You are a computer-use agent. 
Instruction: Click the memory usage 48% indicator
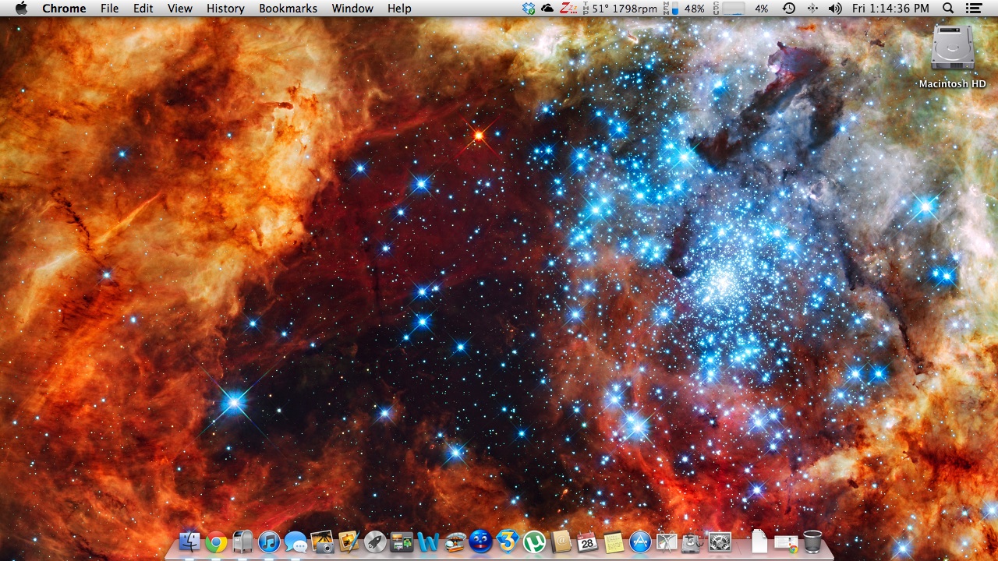(684, 9)
